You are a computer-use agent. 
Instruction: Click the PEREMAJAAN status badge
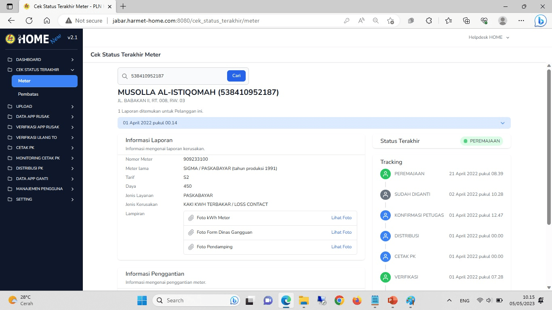tap(482, 141)
